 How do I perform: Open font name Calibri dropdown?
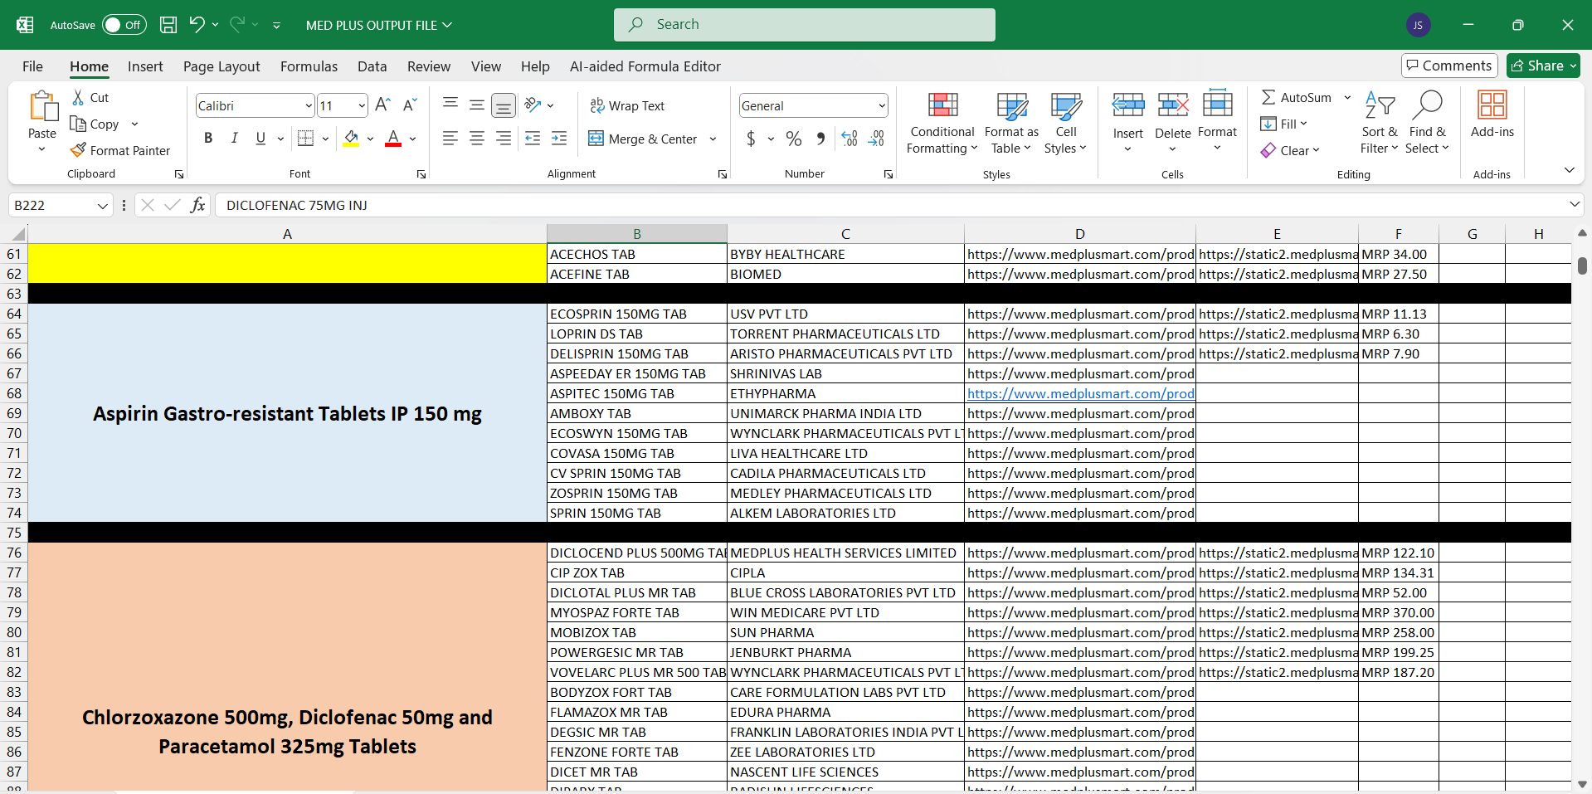click(309, 106)
